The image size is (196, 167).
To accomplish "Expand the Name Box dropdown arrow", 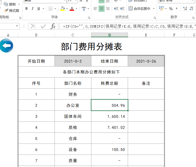I will [17, 26].
